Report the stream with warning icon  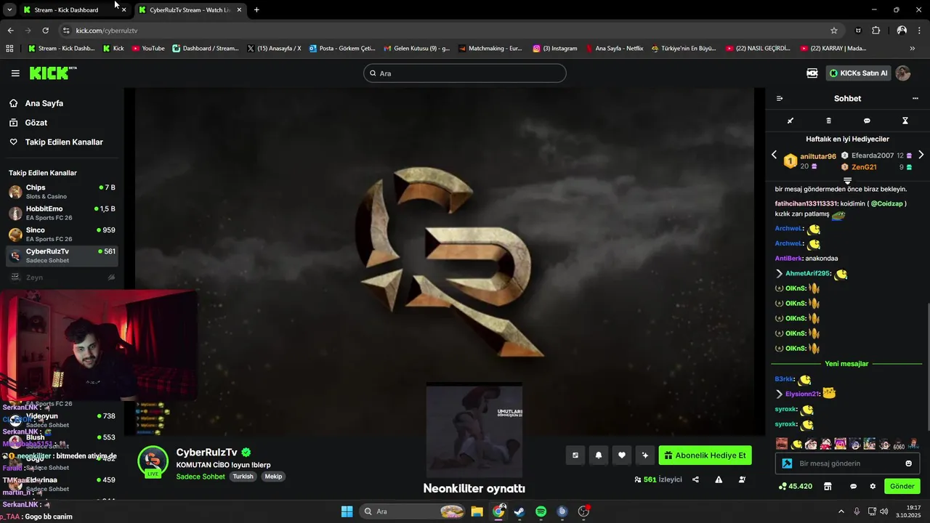(719, 479)
